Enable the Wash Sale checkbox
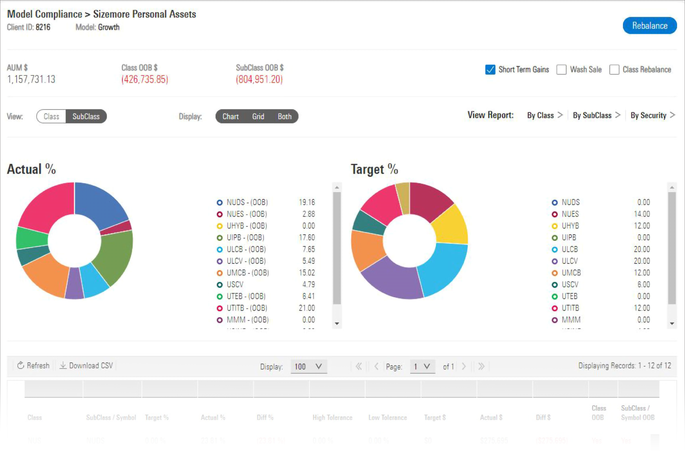This screenshot has width=685, height=451. pos(561,70)
